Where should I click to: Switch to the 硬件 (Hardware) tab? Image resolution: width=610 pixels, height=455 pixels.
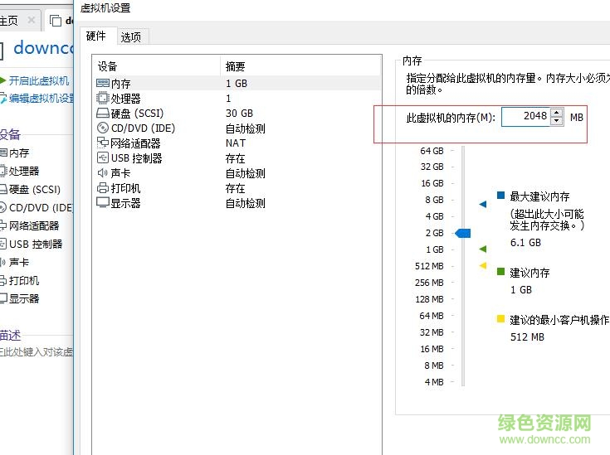(x=95, y=36)
